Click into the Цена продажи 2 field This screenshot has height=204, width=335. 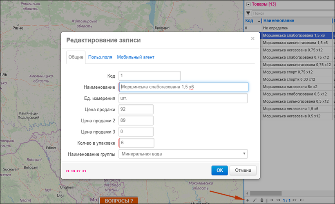click(x=136, y=120)
